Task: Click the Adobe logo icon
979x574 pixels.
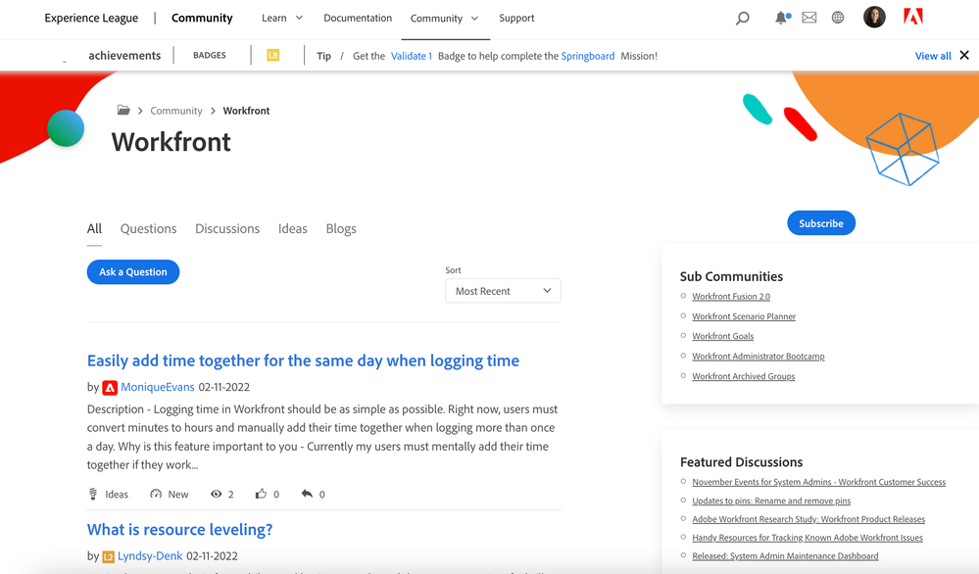Action: click(x=912, y=17)
